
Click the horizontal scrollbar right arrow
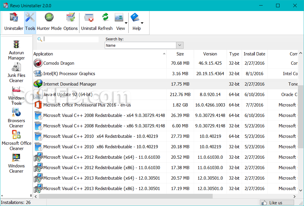tap(294, 196)
